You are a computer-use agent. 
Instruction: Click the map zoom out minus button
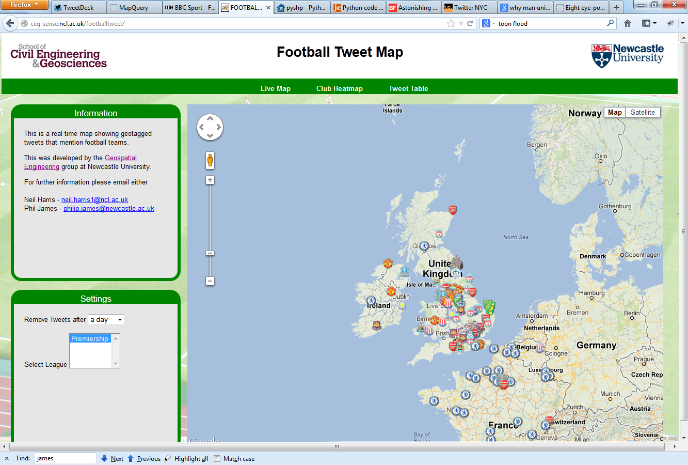click(x=210, y=281)
